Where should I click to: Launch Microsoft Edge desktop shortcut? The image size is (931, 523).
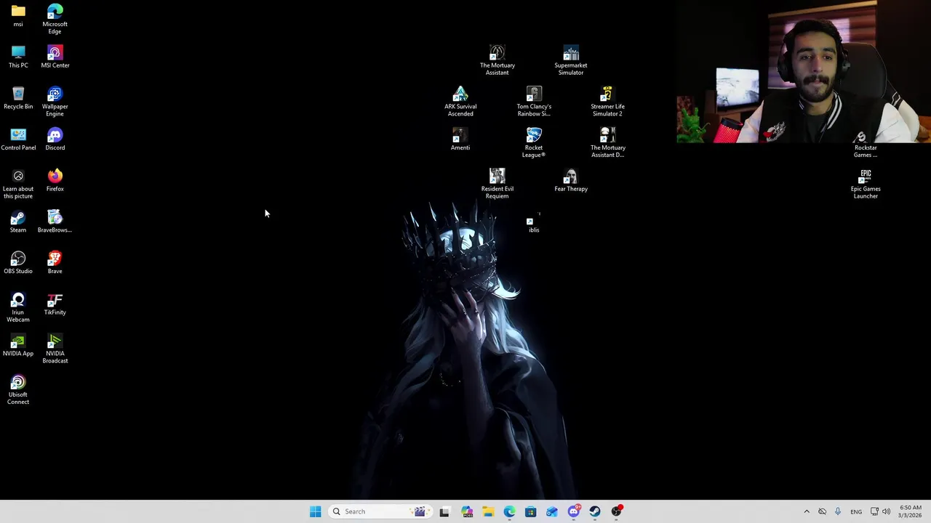tap(55, 19)
